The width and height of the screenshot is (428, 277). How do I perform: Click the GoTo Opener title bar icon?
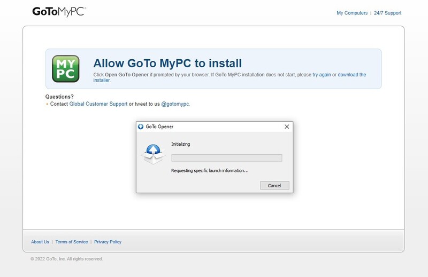141,126
